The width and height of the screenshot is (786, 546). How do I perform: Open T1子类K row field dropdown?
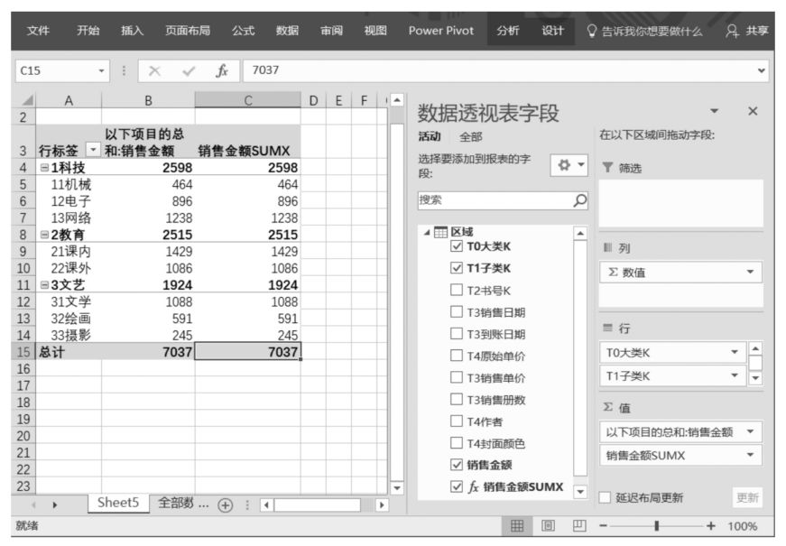(x=735, y=375)
